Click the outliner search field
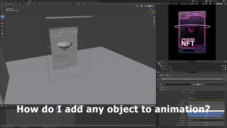The width and height of the screenshot is (227, 128). (191, 62)
